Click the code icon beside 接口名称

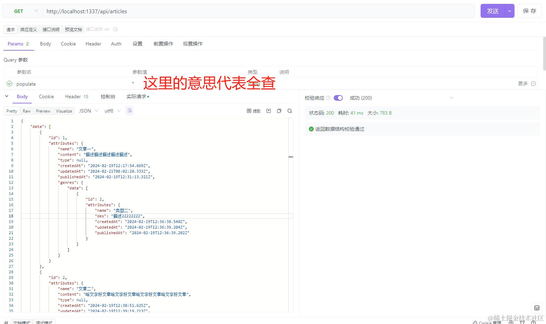click(107, 29)
